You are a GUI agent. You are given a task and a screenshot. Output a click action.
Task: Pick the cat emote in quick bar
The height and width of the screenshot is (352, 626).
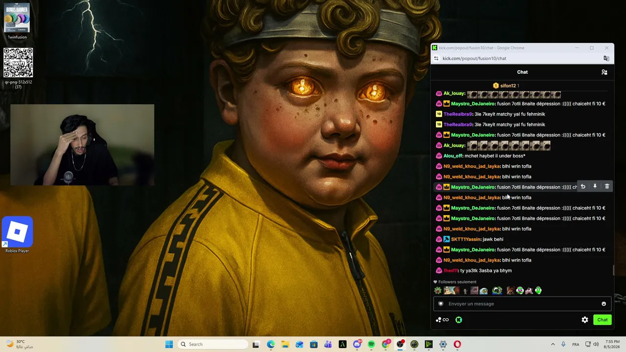[x=529, y=290]
